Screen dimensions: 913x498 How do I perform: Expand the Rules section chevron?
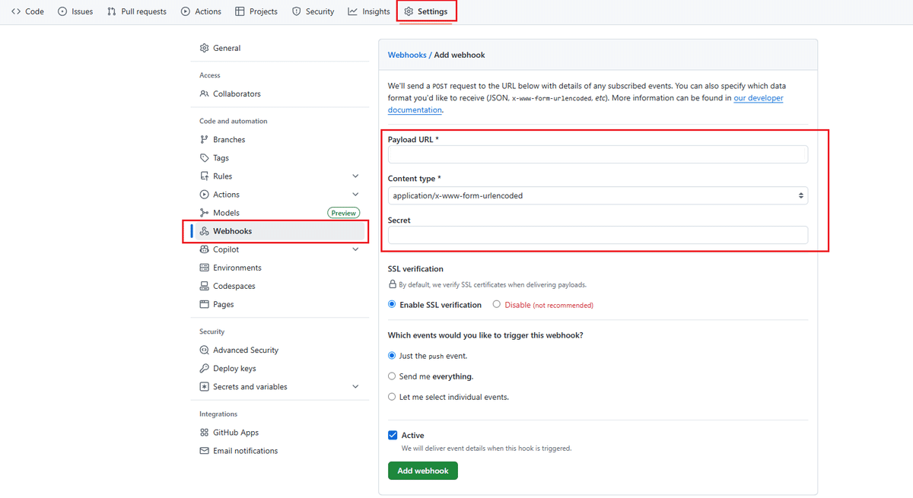[x=355, y=176]
